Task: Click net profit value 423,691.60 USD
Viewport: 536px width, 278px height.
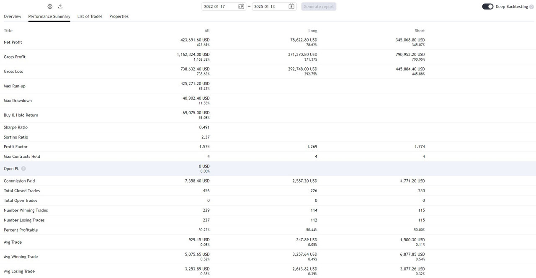Action: (195, 40)
